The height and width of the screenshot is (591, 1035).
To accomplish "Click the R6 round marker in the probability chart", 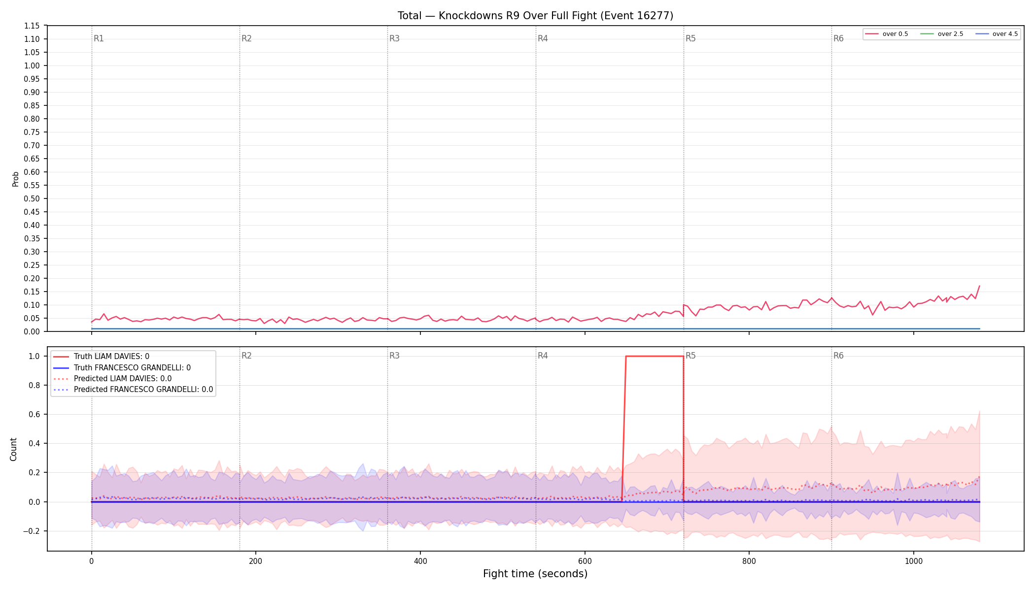I will 838,38.
